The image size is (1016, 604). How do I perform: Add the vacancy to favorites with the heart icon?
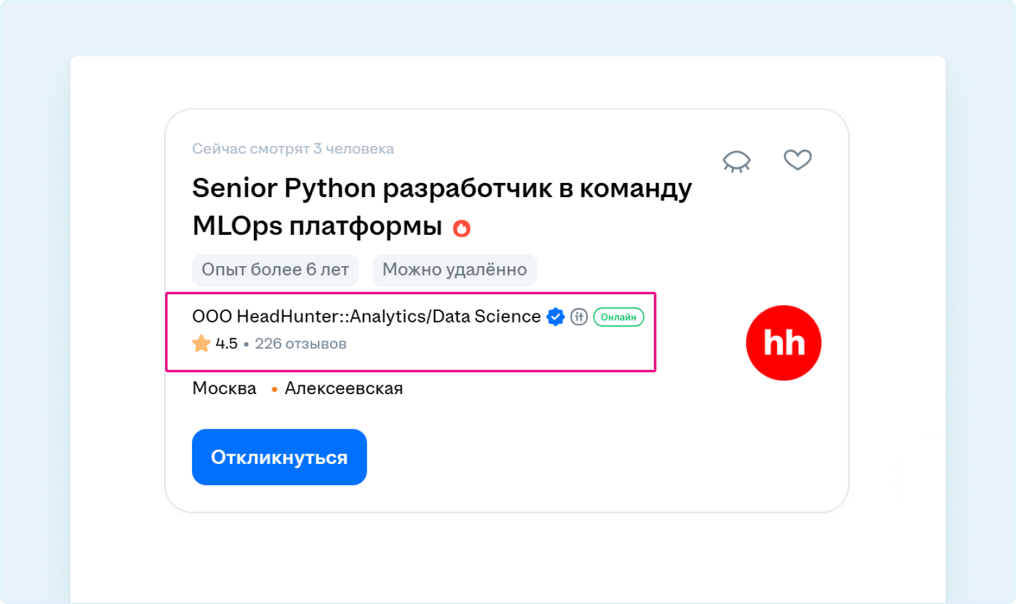point(798,159)
